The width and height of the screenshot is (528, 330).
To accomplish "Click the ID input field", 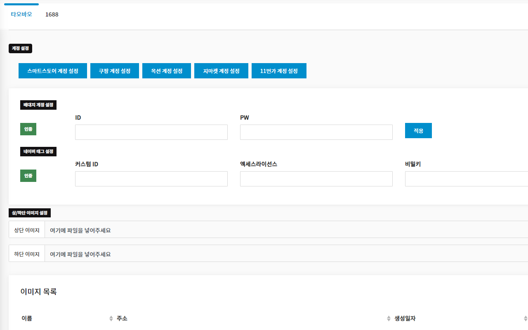I will click(x=151, y=132).
